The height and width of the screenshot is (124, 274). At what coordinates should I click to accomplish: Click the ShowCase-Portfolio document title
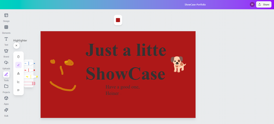(x=195, y=5)
